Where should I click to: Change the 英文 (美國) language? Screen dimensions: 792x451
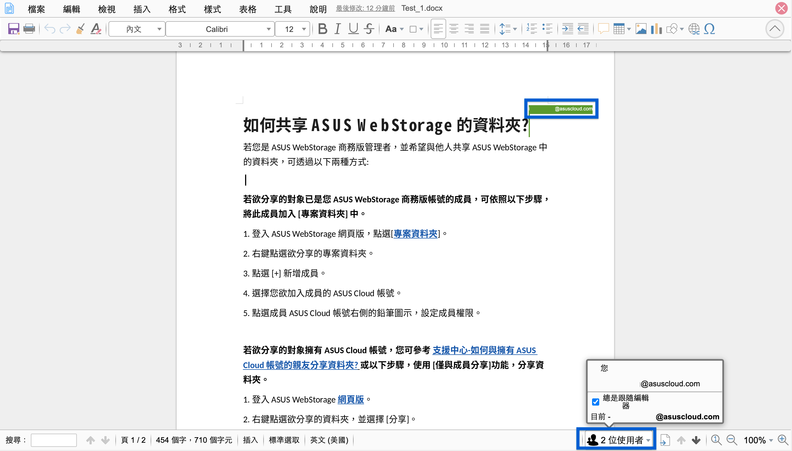click(x=329, y=440)
